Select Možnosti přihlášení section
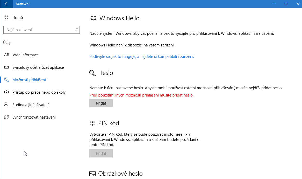Image resolution: width=302 pixels, height=179 pixels. click(29, 80)
